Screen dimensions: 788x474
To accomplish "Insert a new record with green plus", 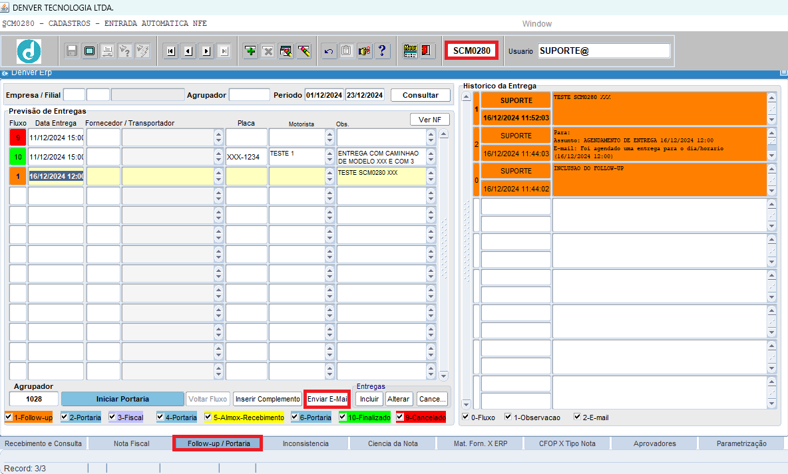I will (250, 51).
